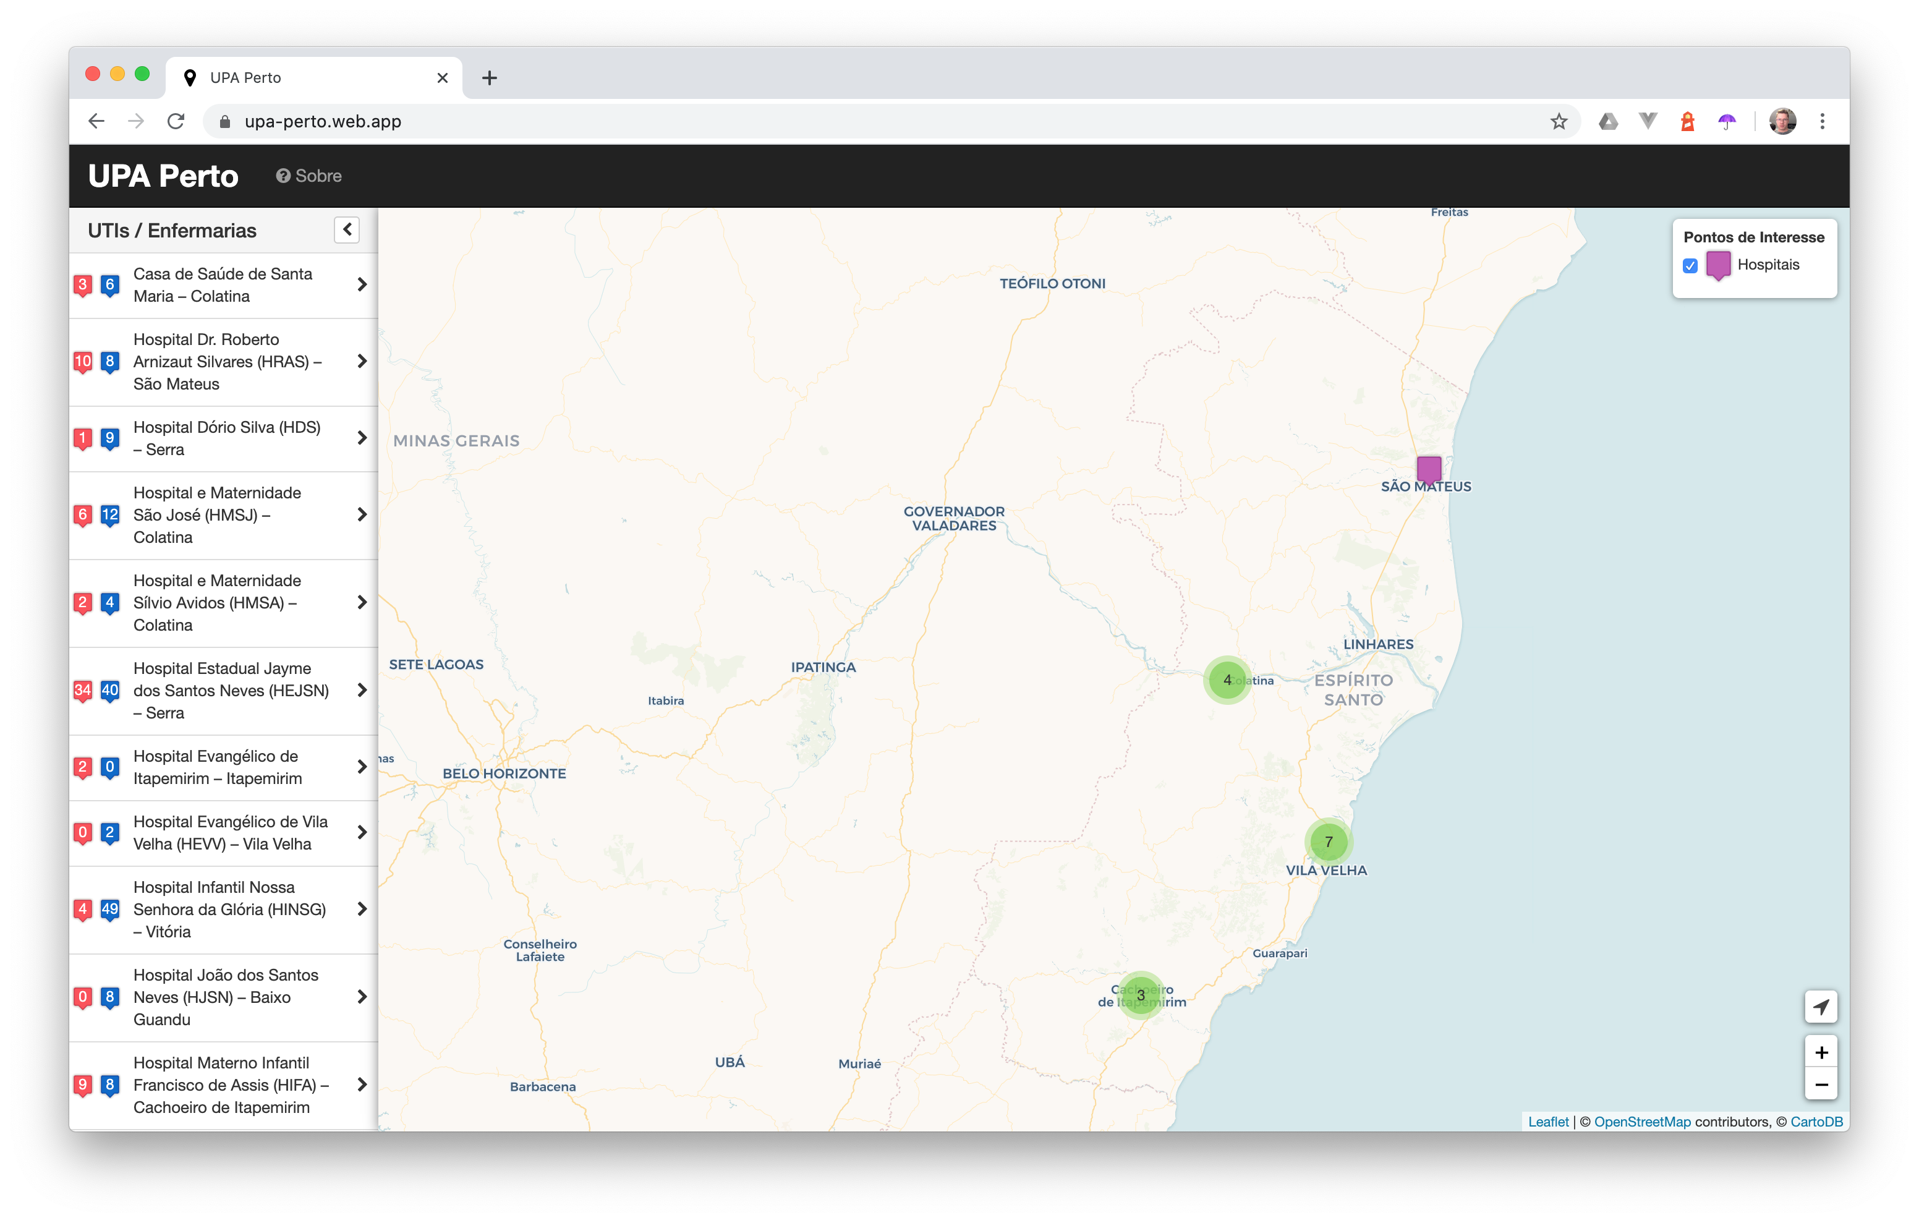Click the blue ward badge 49 for HINSG
Viewport: 1919px width, 1223px height.
(110, 909)
